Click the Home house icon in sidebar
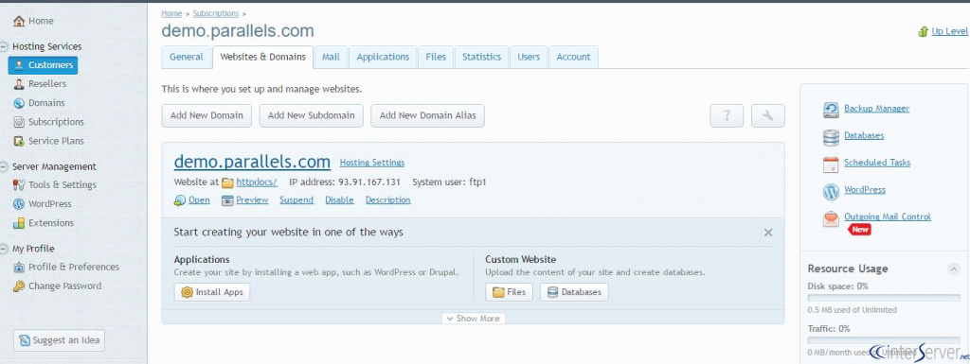 19,21
